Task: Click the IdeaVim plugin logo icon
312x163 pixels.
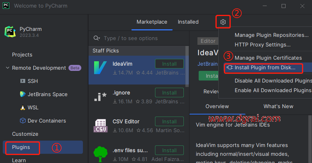Action: pyautogui.click(x=99, y=68)
